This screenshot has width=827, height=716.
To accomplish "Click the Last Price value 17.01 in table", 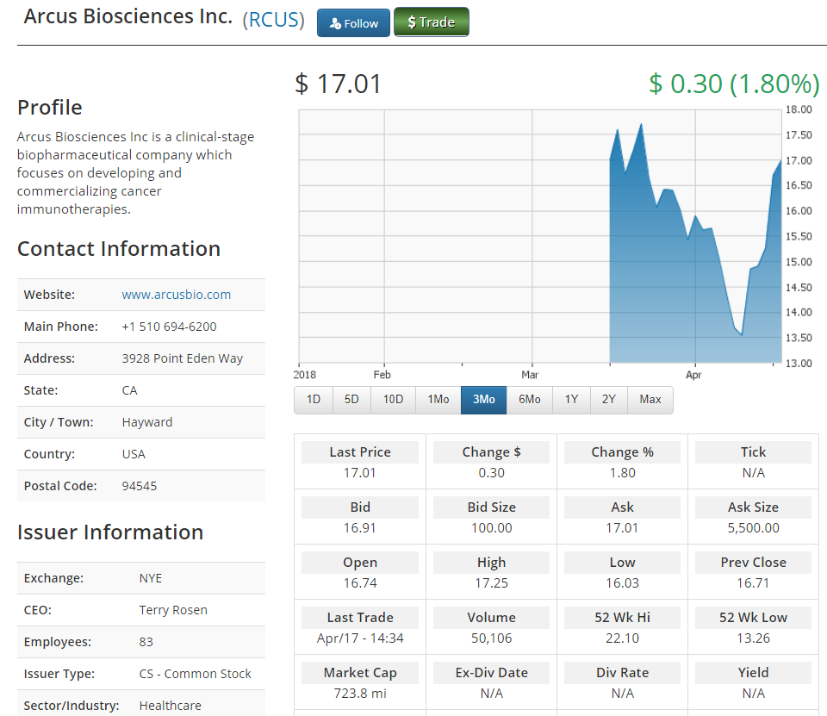I will [360, 473].
